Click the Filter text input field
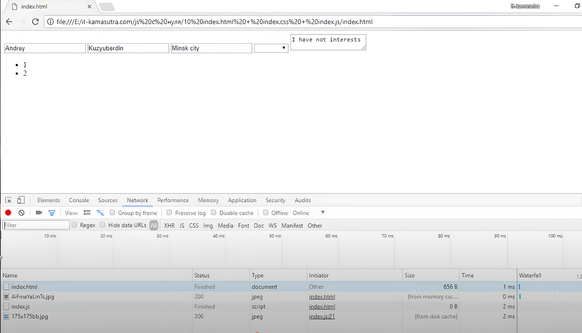582x333 pixels. tap(37, 225)
